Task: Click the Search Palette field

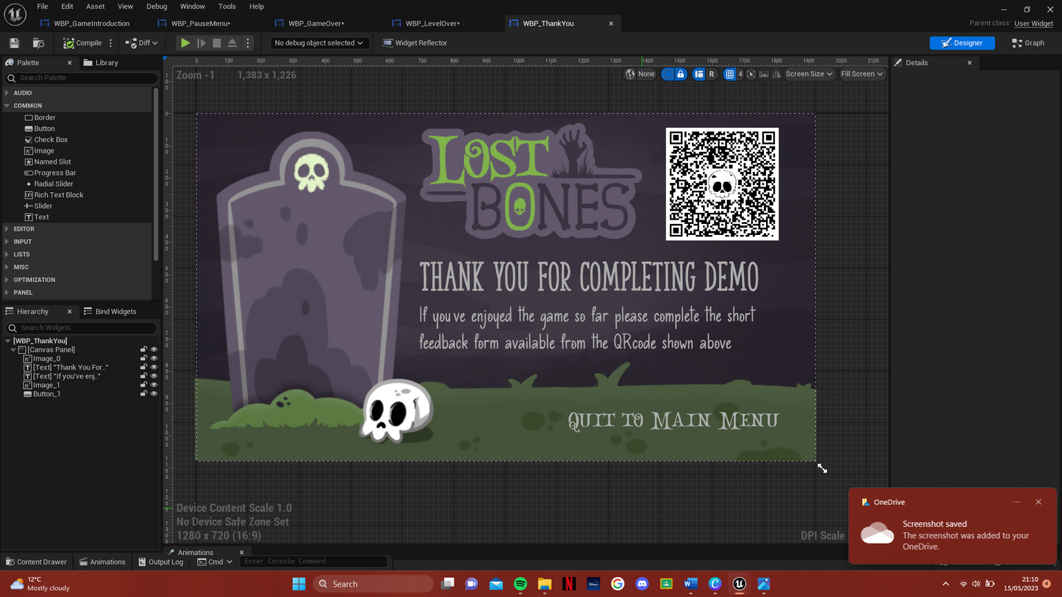Action: point(82,78)
